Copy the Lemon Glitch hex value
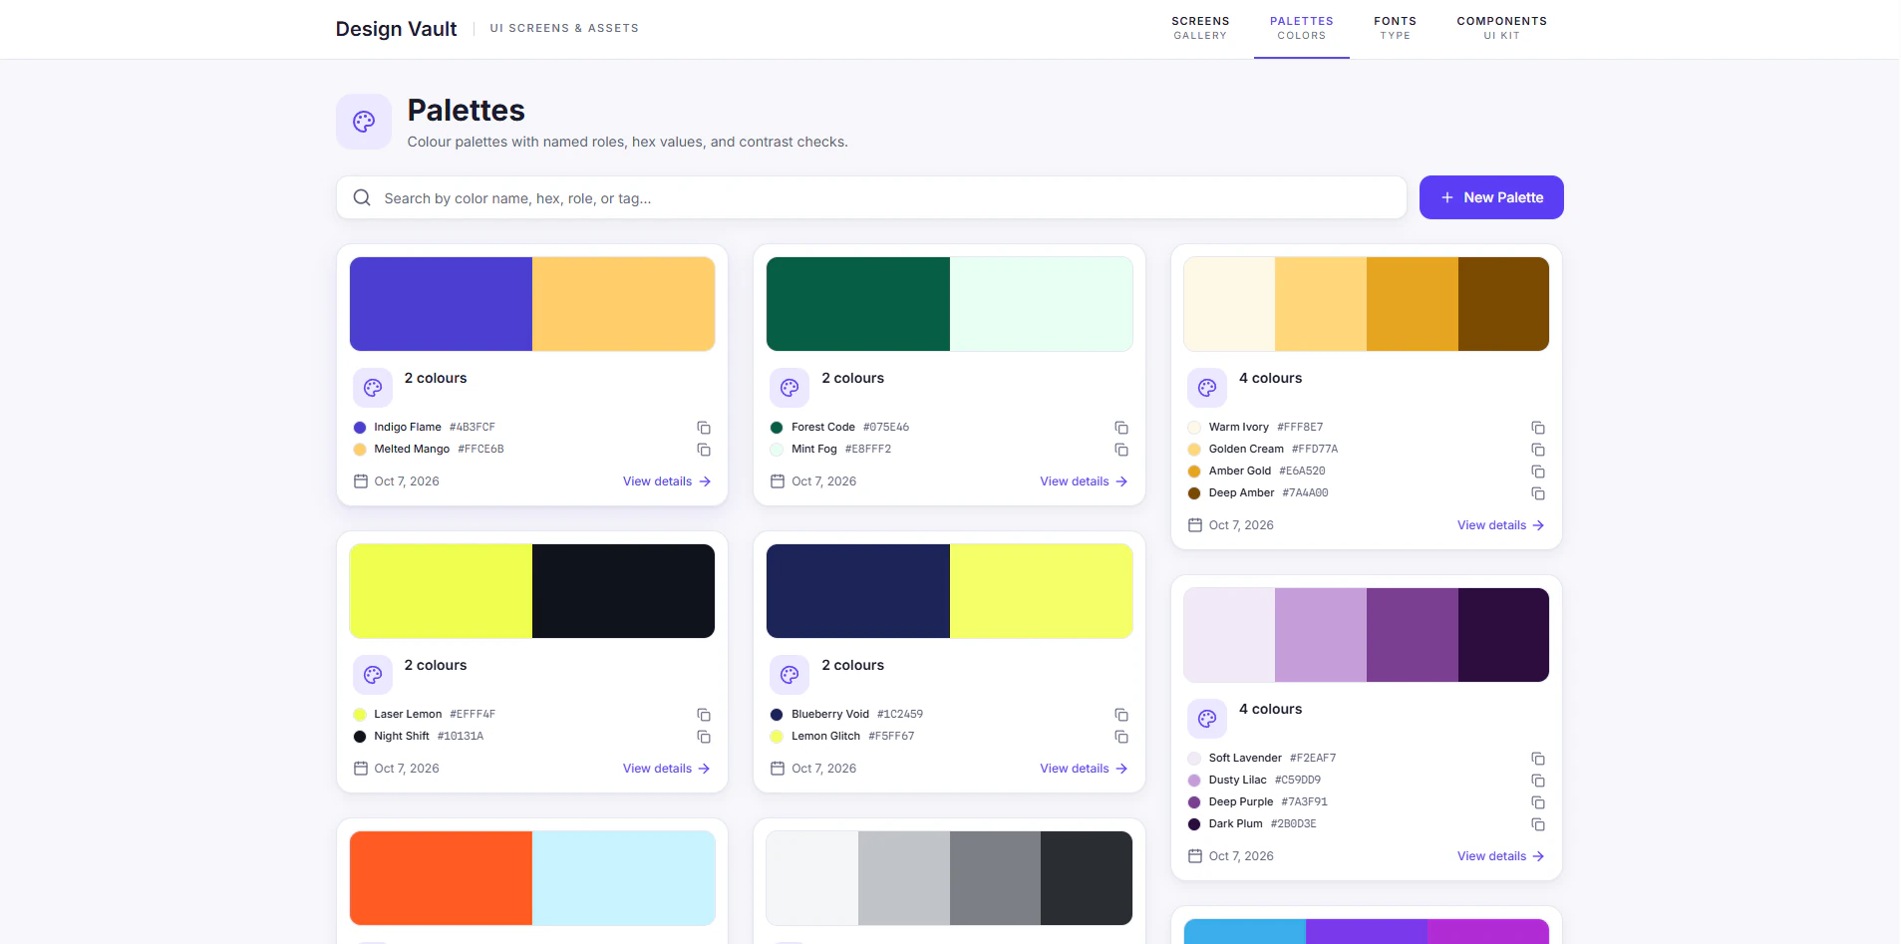This screenshot has height=944, width=1901. coord(1121,737)
